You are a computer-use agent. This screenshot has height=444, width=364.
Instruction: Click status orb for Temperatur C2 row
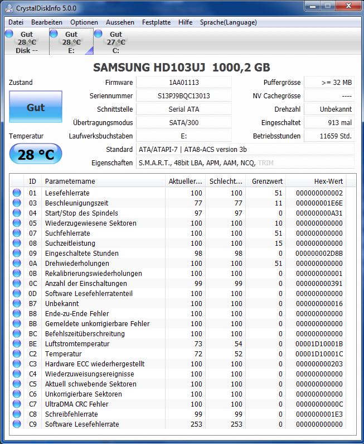[x=17, y=354]
